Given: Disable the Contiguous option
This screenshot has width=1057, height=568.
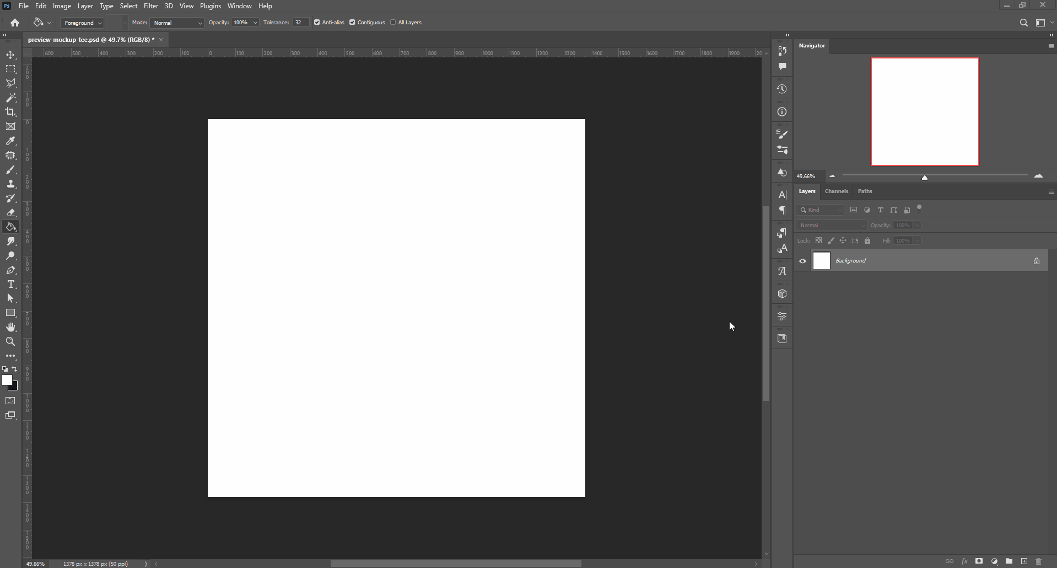Looking at the screenshot, I should click(353, 22).
